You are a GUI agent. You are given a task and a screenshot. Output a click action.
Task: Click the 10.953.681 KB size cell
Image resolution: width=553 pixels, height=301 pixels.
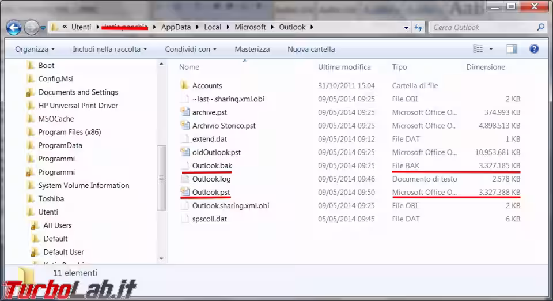tap(497, 152)
